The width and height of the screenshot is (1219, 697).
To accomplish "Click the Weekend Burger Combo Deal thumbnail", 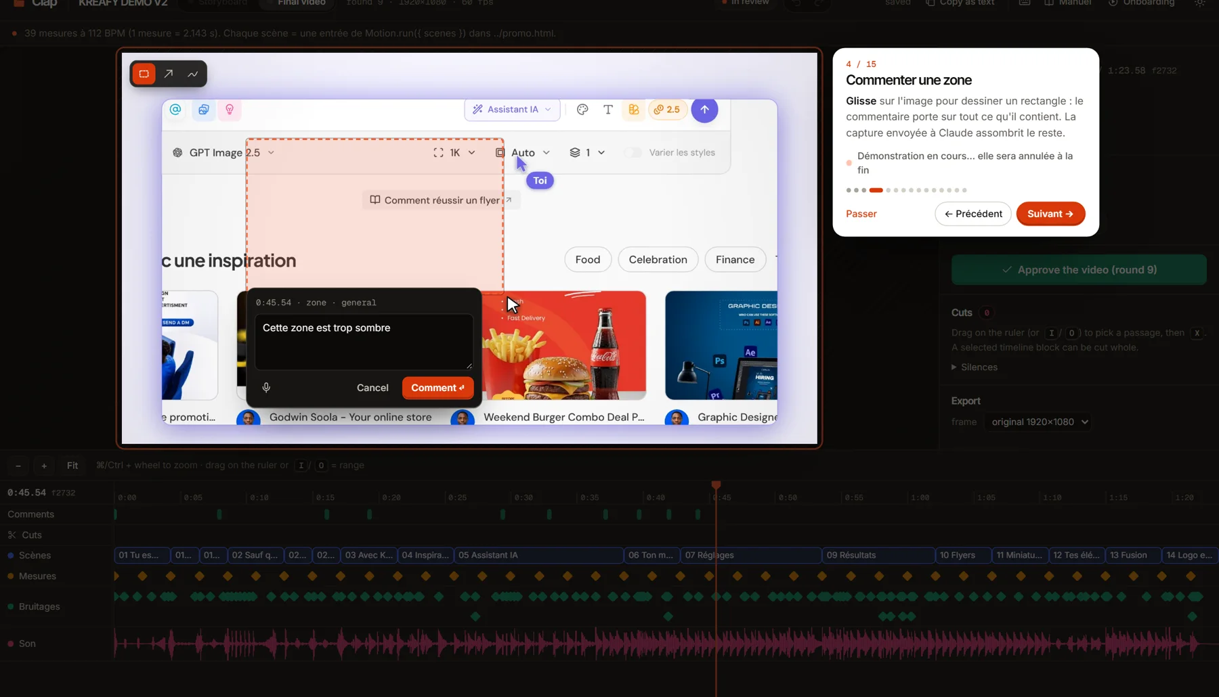I will point(564,345).
